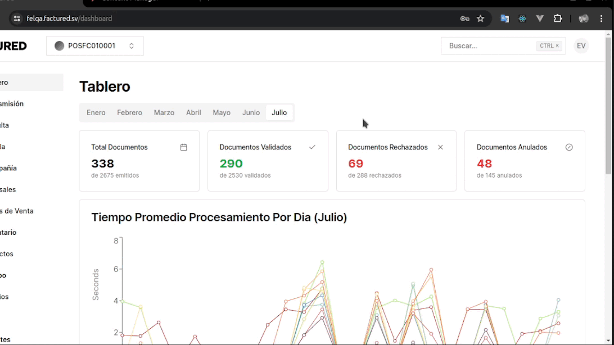Image resolution: width=614 pixels, height=345 pixels.
Task: Open the EV user avatar menu
Action: pyautogui.click(x=581, y=46)
